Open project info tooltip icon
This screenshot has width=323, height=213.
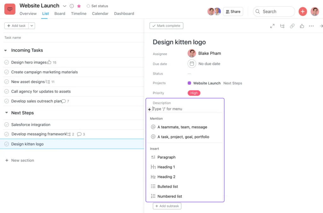71,6
